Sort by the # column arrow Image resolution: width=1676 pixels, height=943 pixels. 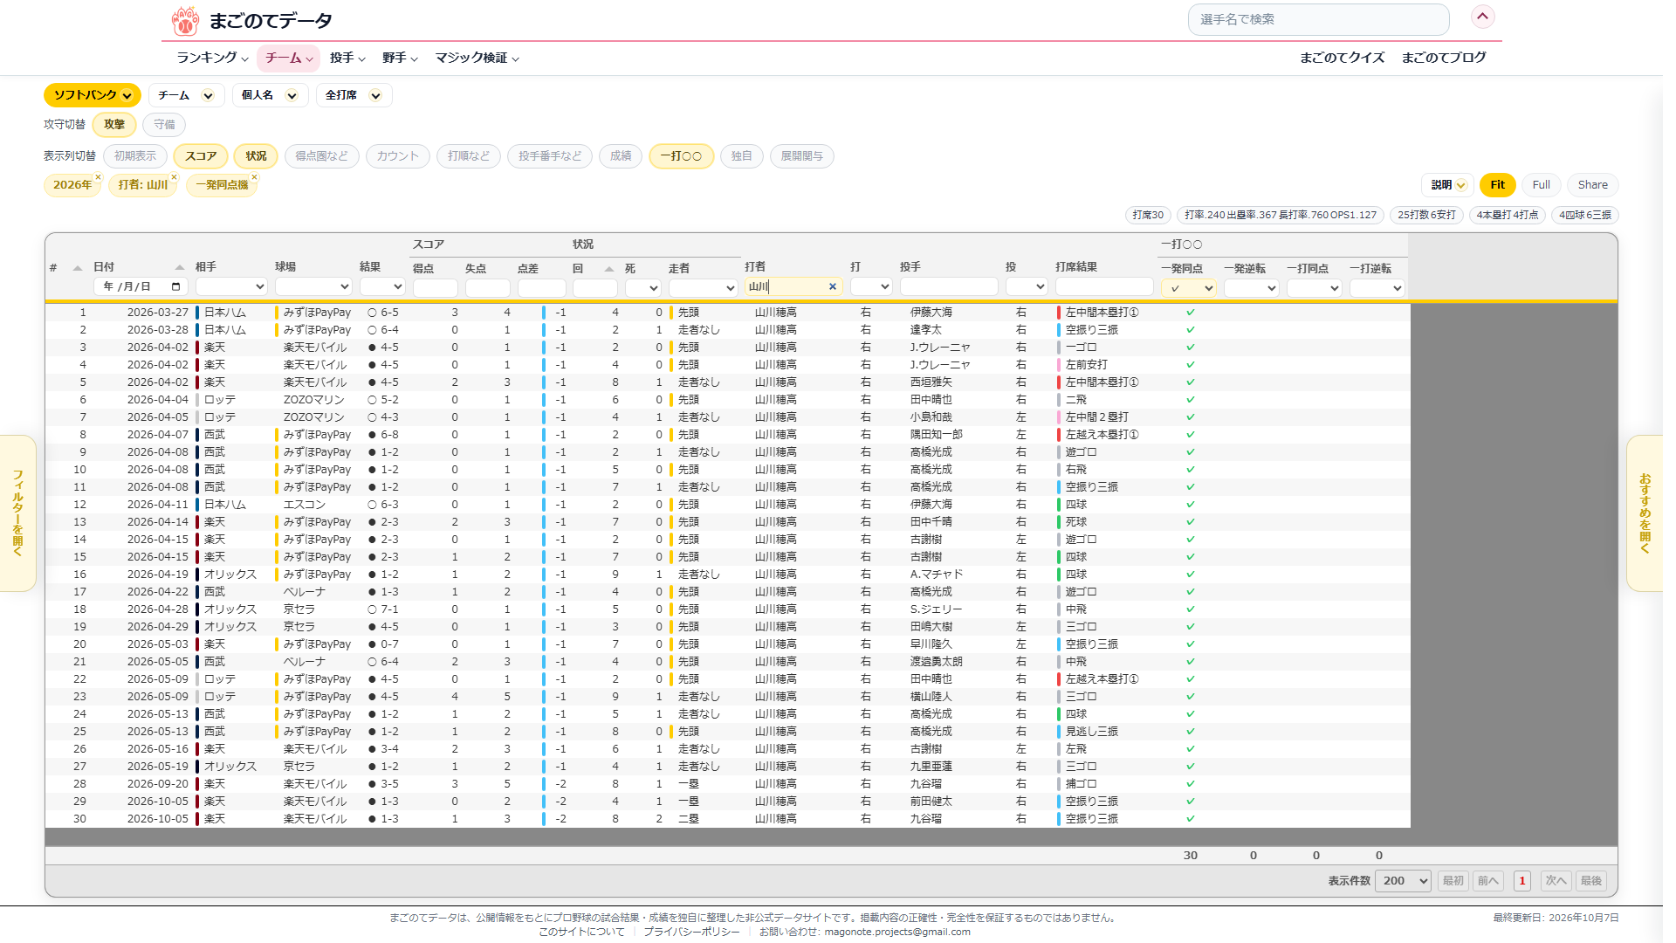(78, 268)
